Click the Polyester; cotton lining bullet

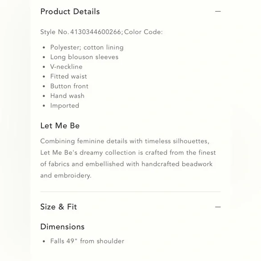tap(87, 47)
